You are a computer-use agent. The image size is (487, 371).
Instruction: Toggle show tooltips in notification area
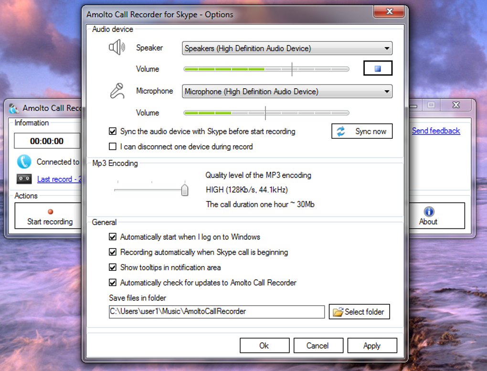pos(112,268)
